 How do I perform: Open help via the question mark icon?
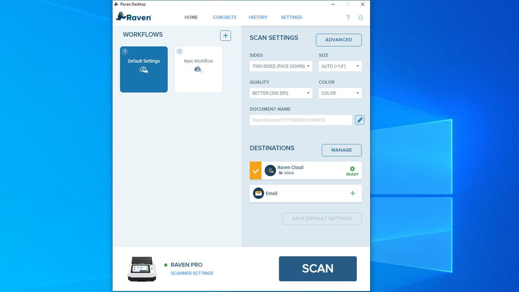(x=348, y=17)
